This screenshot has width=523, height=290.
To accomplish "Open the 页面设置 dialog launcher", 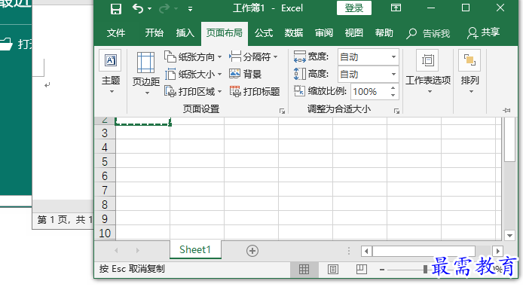I will pos(282,111).
